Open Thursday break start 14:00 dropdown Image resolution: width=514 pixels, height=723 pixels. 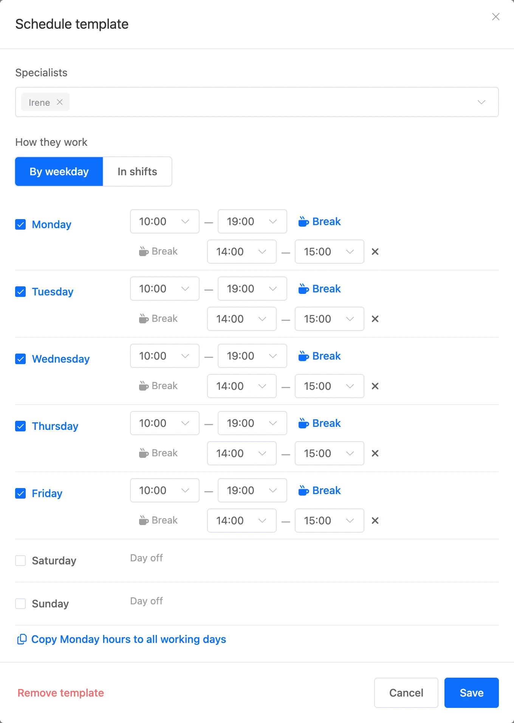[242, 453]
